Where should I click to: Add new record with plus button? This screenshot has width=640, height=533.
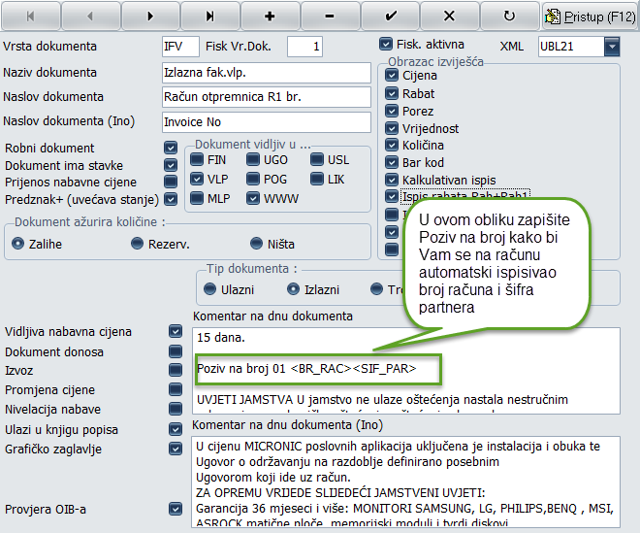[x=270, y=17]
